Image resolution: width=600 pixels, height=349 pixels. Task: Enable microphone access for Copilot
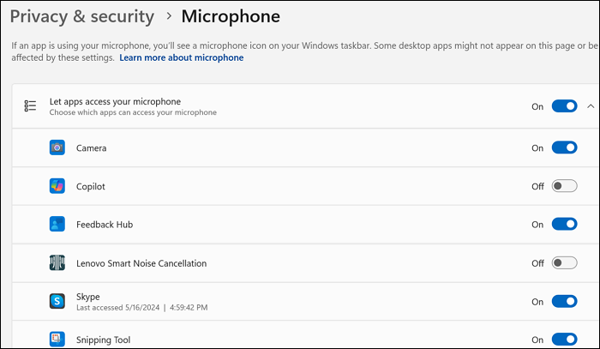point(564,186)
